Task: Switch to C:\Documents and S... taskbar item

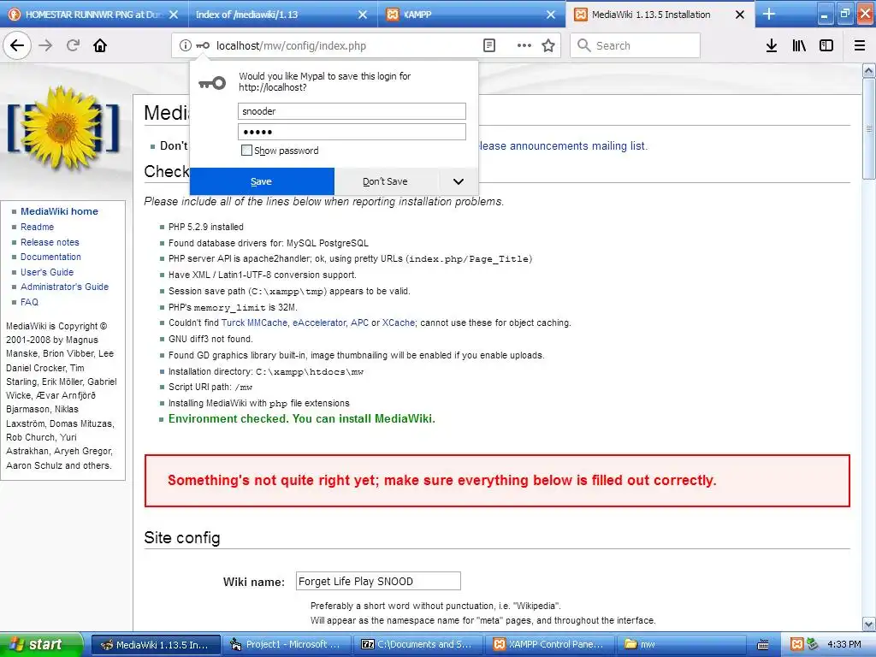Action: point(418,644)
